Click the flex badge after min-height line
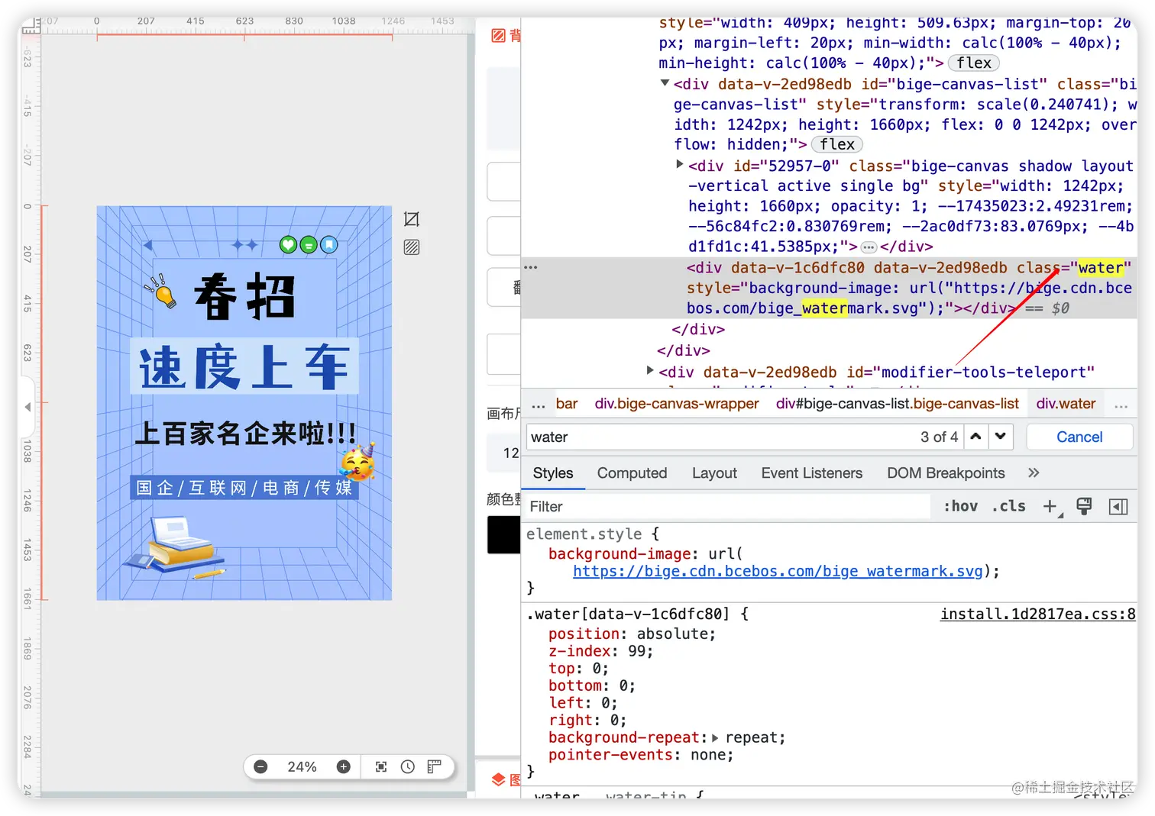Viewport: 1155px width, 816px height. tap(974, 63)
